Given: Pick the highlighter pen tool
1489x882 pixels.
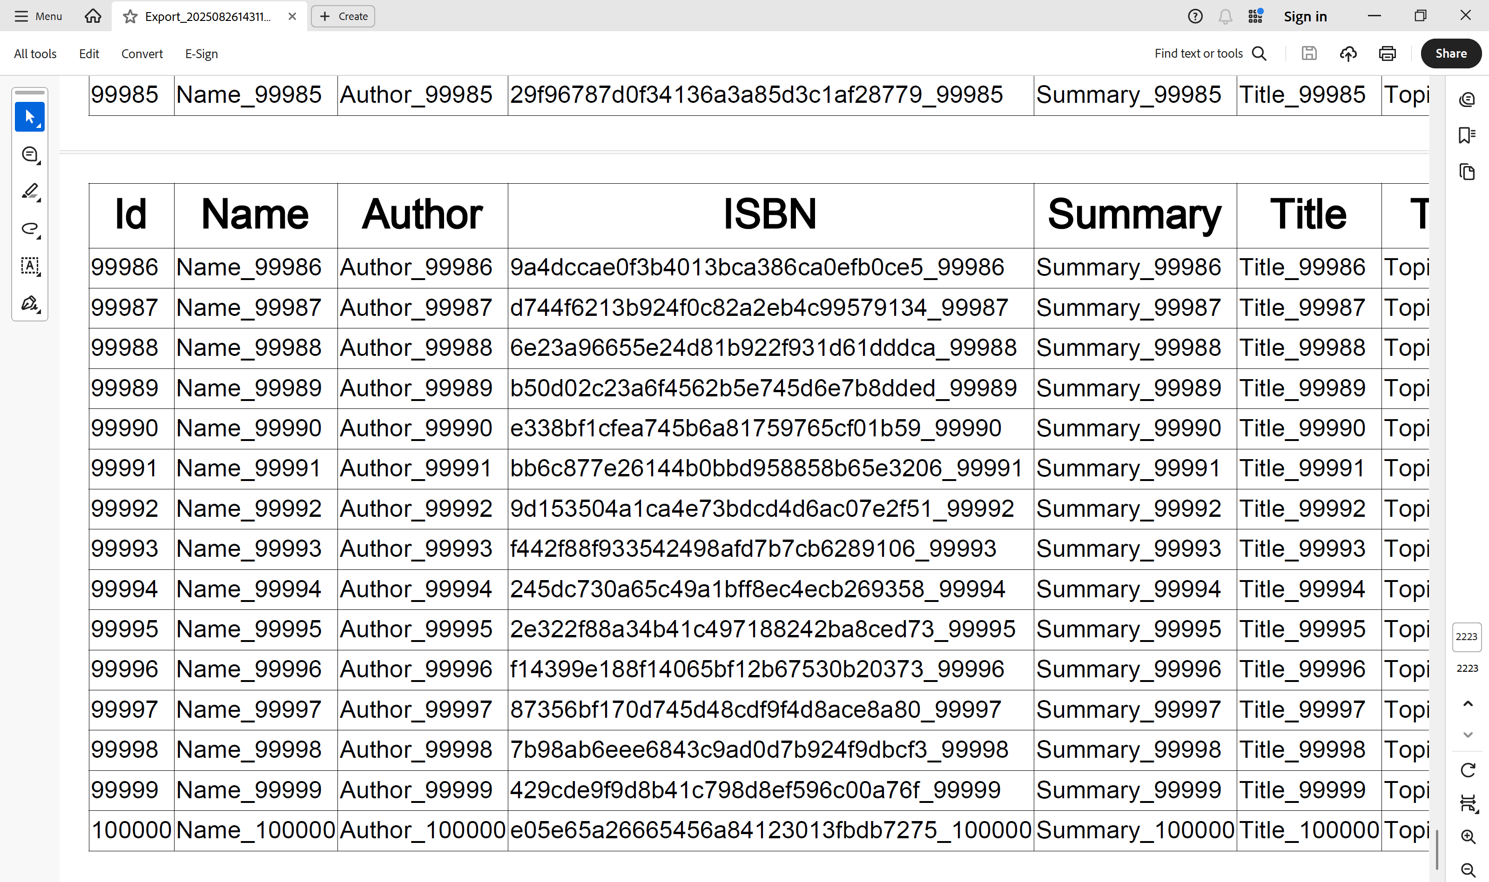Looking at the screenshot, I should coord(29,191).
